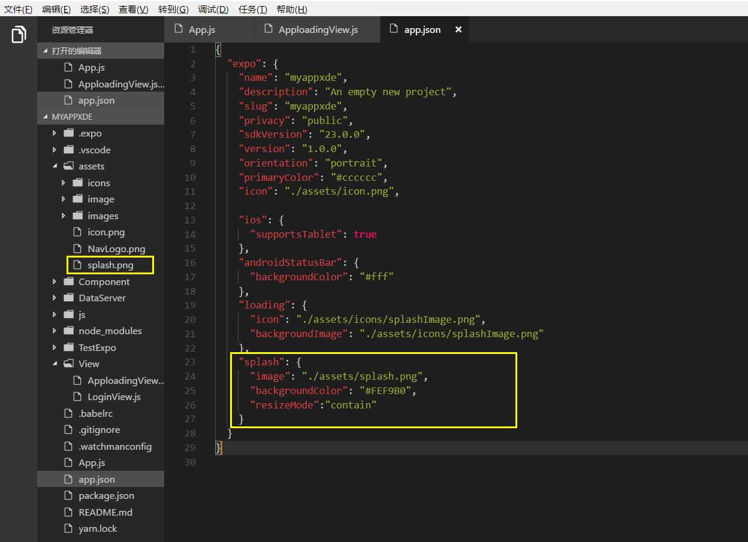Open the 文件(F) menu
748x542 pixels.
(18, 10)
